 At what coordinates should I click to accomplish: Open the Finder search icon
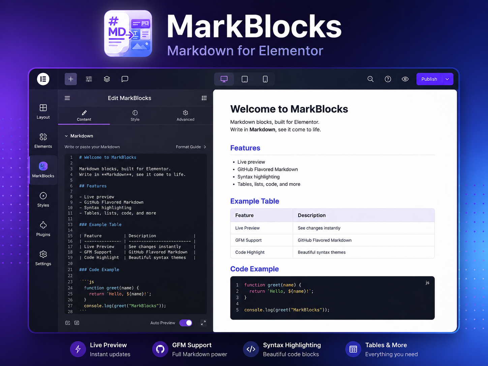click(x=370, y=79)
